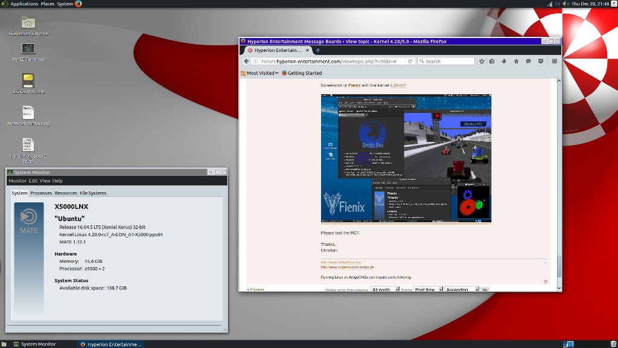Click the Kernel Linux 4.20.0-rc7 text line

111,234
